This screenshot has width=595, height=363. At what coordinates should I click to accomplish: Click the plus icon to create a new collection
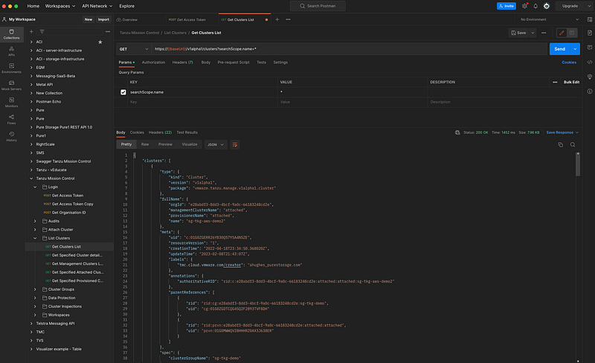(31, 31)
